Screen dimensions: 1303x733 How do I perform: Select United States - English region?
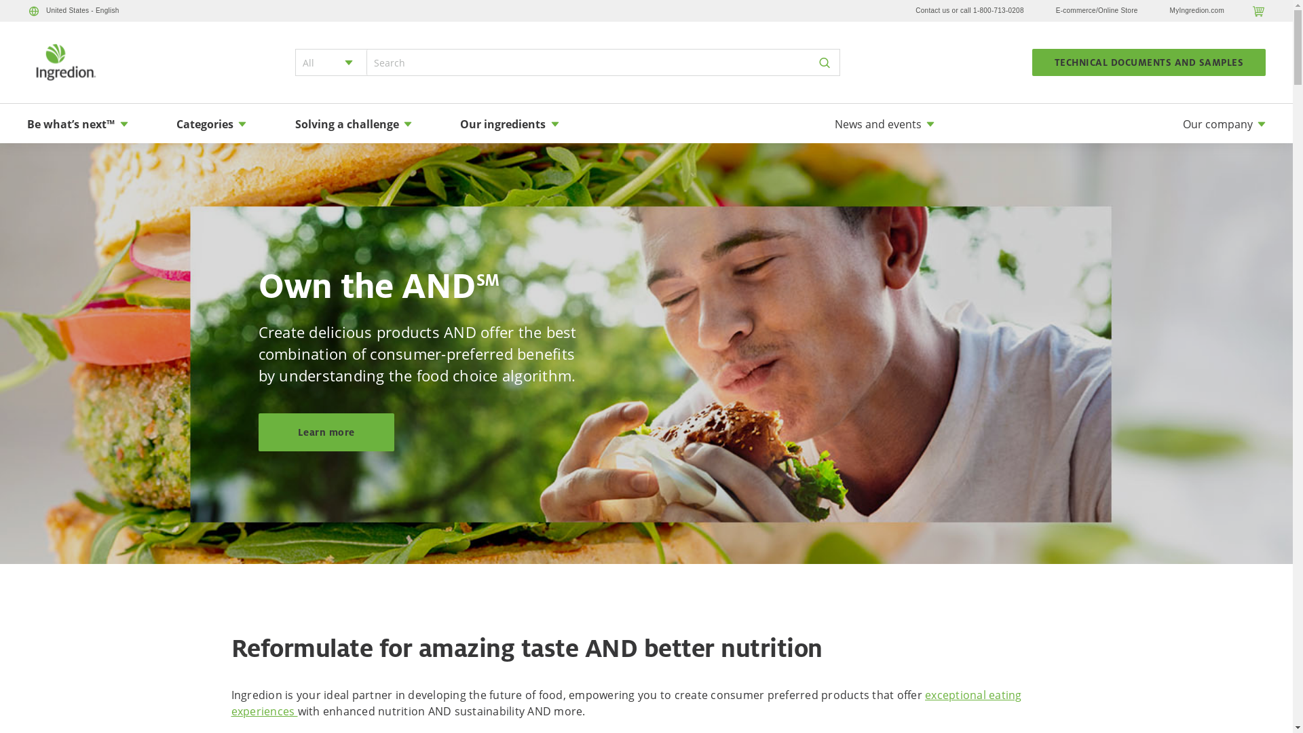click(x=82, y=11)
